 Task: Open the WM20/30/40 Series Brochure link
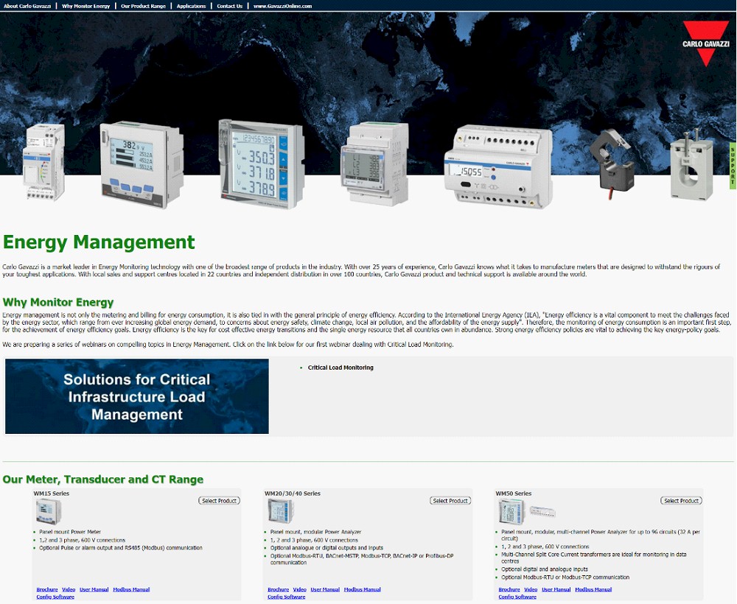pyautogui.click(x=279, y=589)
